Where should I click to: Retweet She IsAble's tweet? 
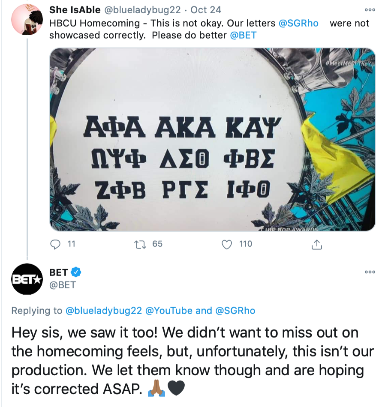pyautogui.click(x=140, y=244)
